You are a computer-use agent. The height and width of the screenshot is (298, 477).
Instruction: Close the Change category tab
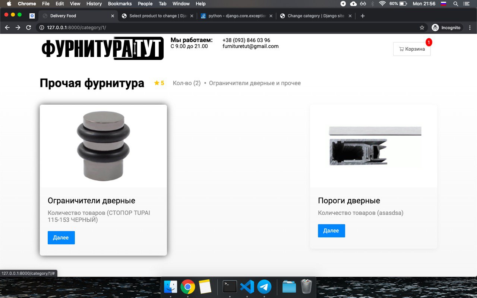click(350, 16)
